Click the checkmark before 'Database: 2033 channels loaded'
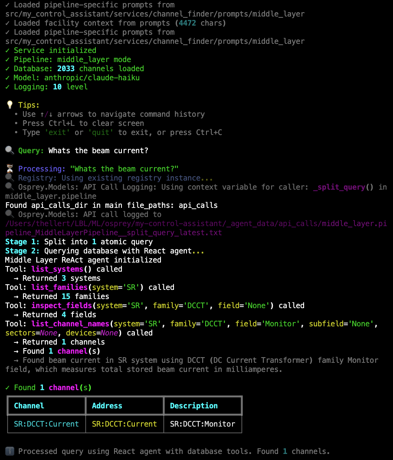The height and width of the screenshot is (460, 393). click(7, 69)
